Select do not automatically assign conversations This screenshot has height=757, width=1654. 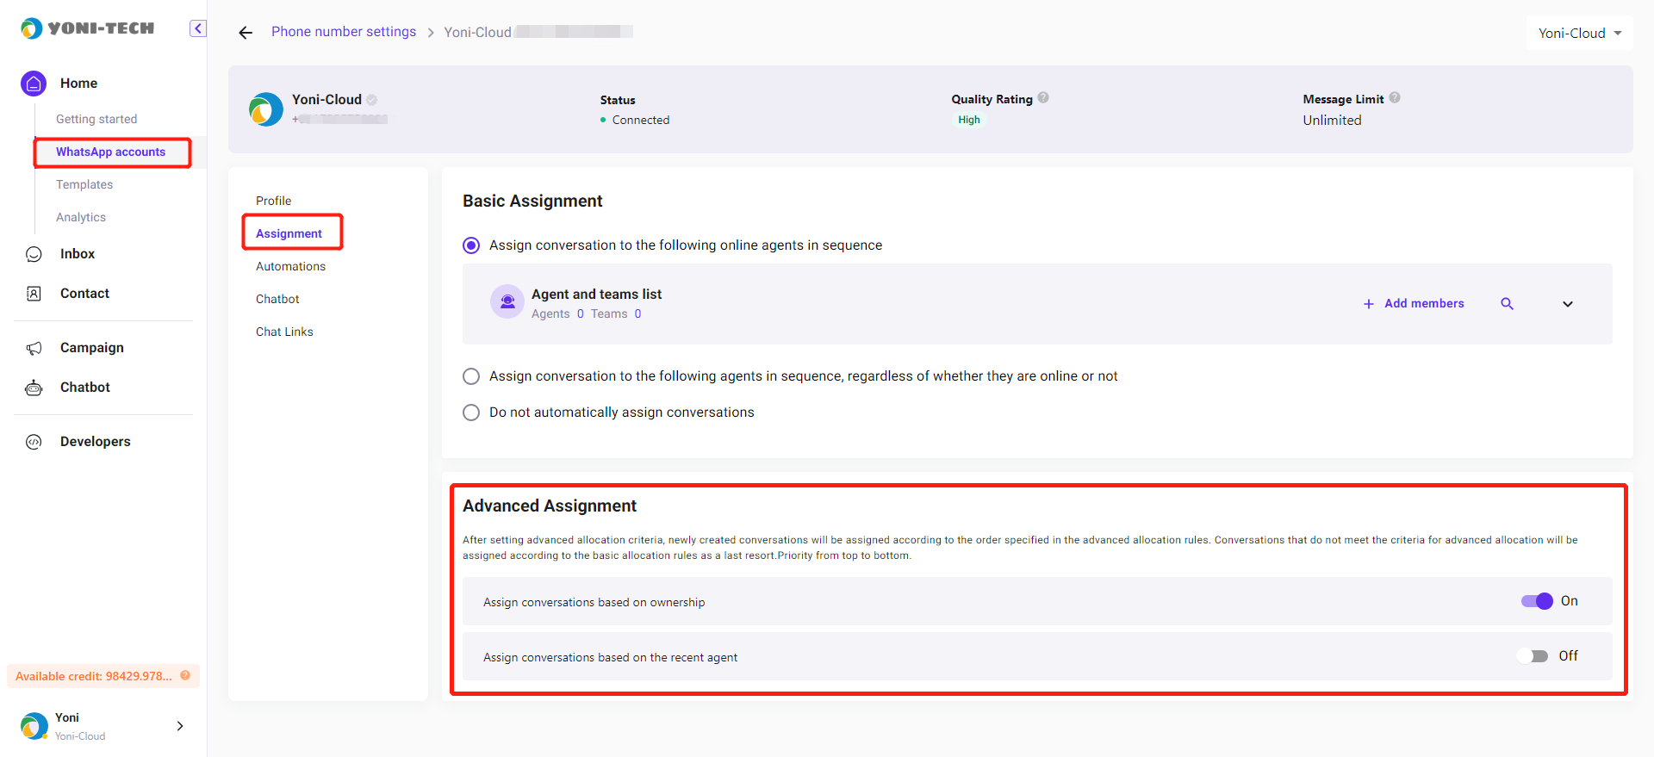(x=471, y=413)
